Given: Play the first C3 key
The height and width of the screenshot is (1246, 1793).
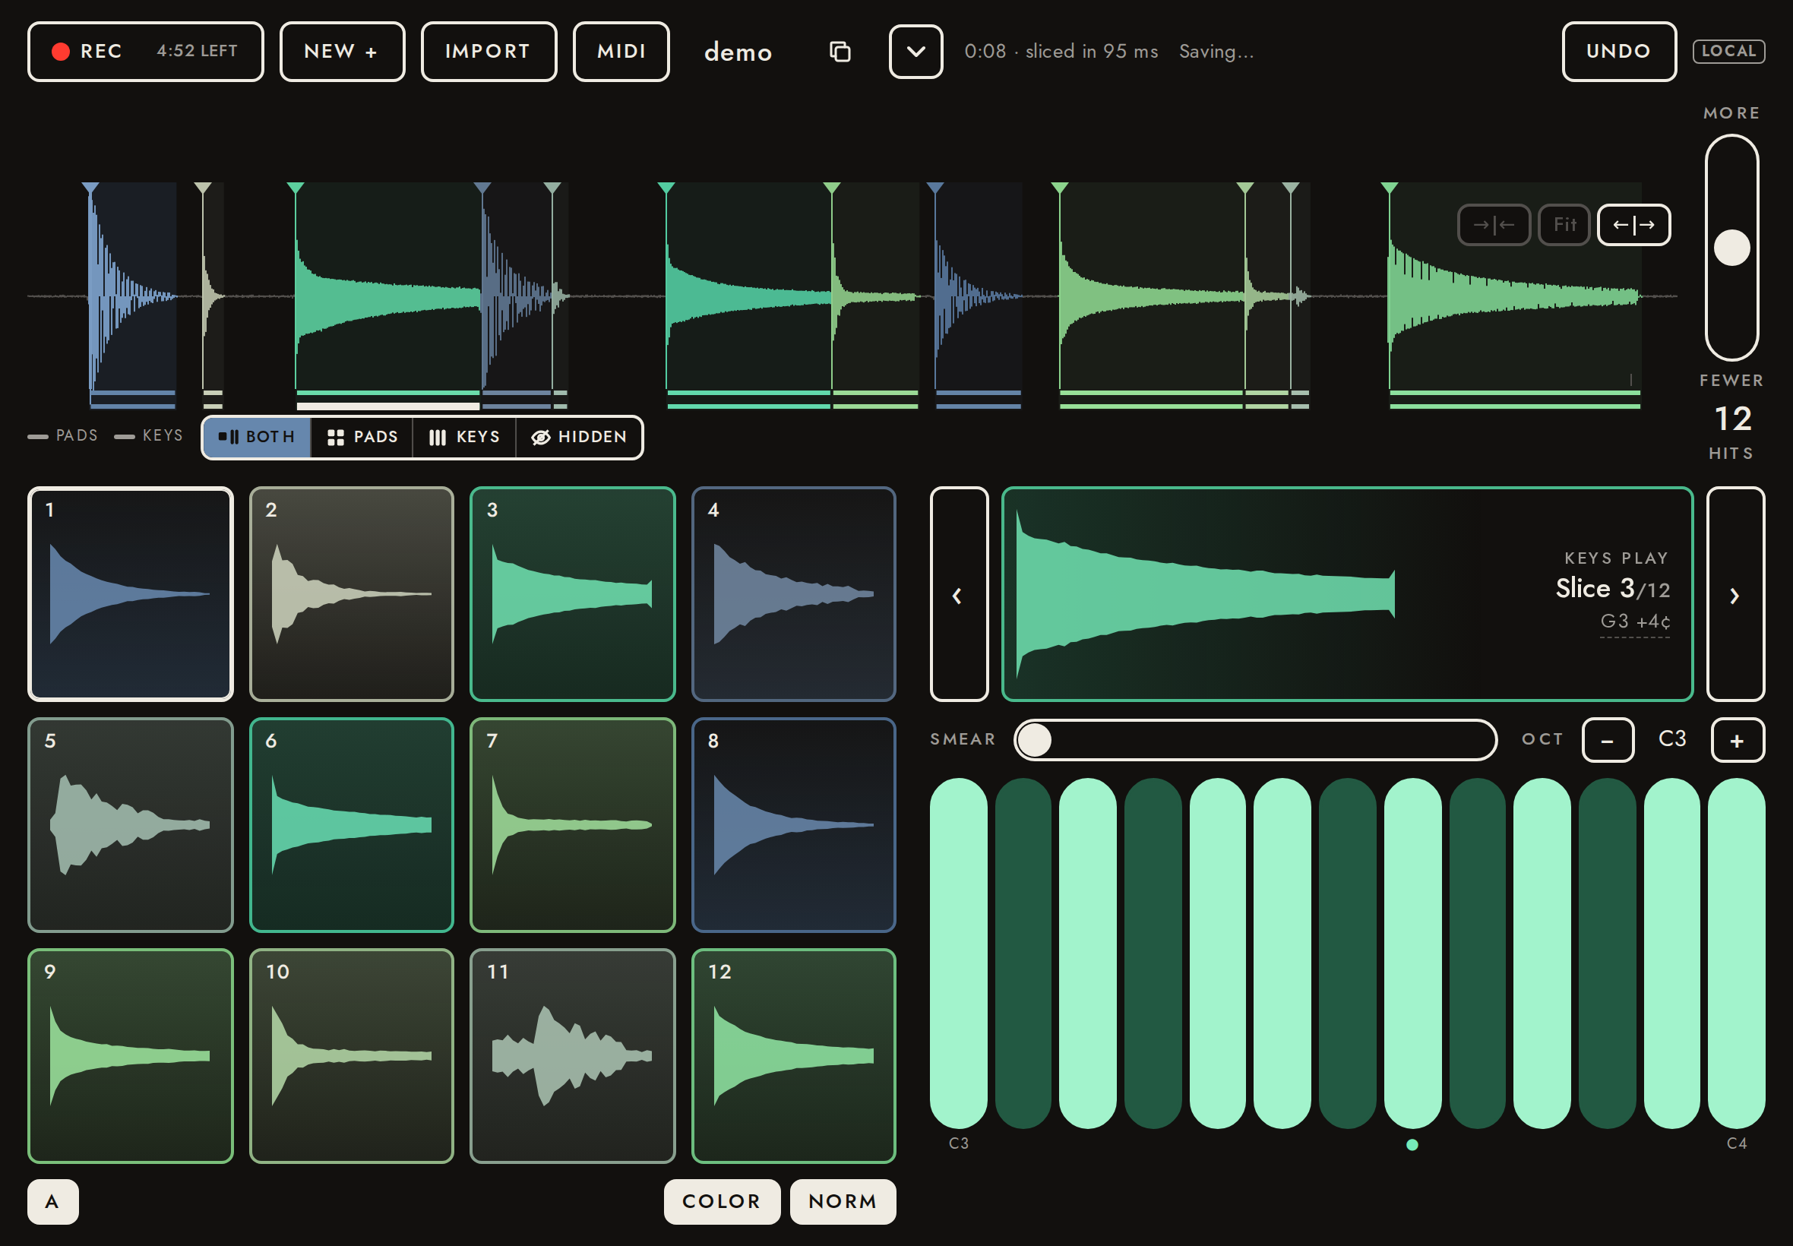Looking at the screenshot, I should 959,953.
